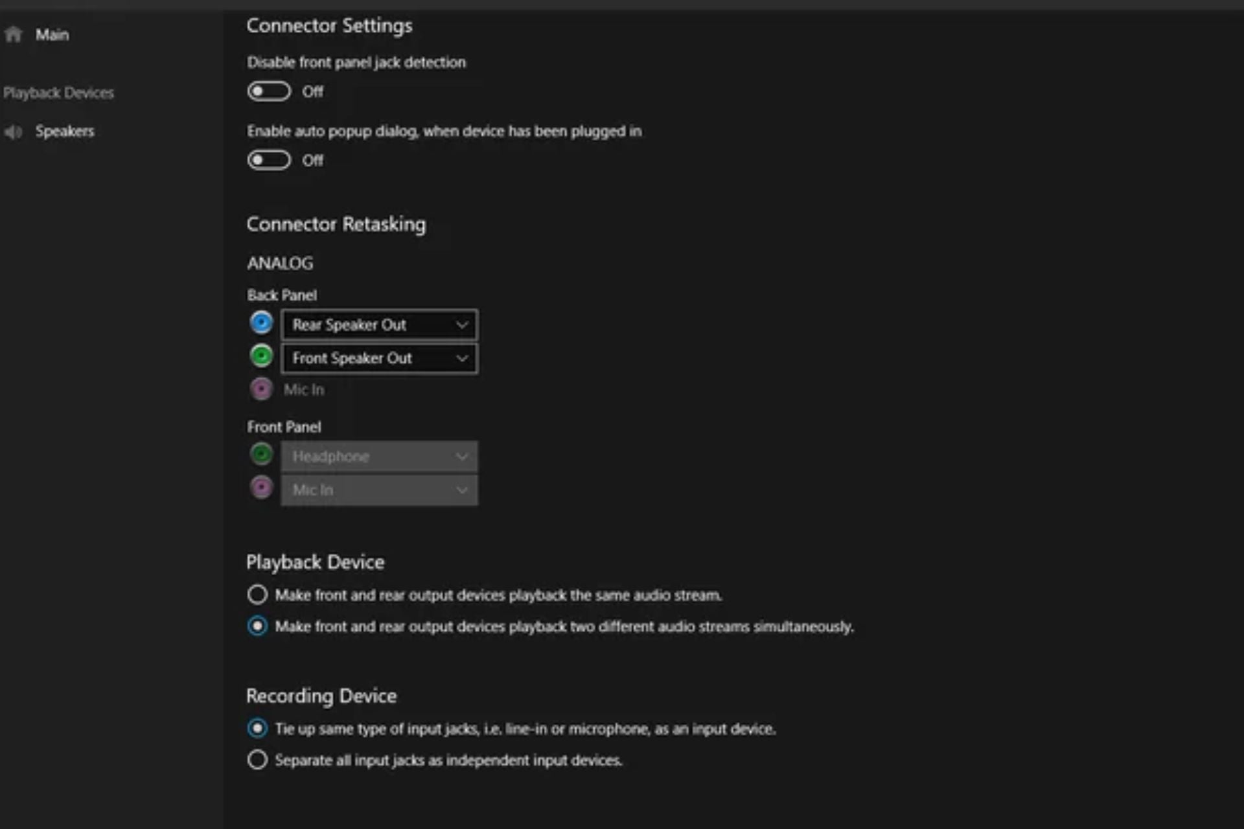Click the back panel Mic In label
The width and height of the screenshot is (1244, 829).
(x=304, y=390)
